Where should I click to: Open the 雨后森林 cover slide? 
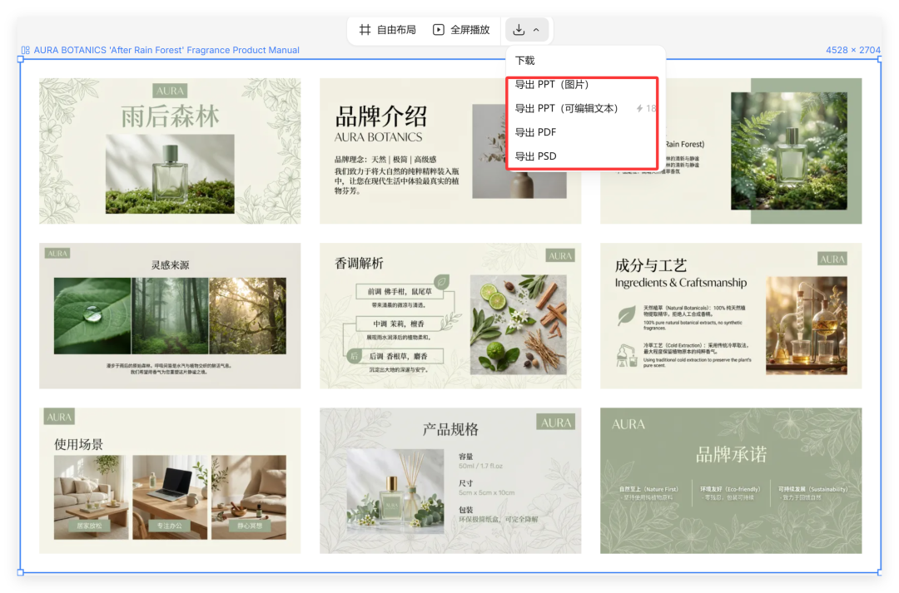(x=169, y=150)
